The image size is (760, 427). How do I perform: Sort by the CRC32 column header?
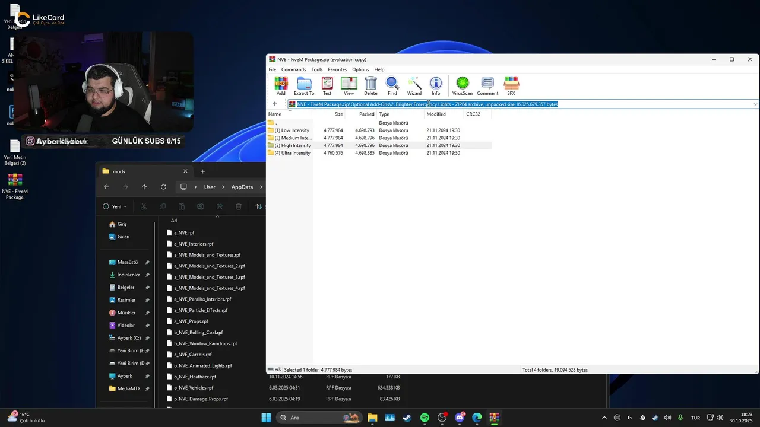pyautogui.click(x=477, y=114)
